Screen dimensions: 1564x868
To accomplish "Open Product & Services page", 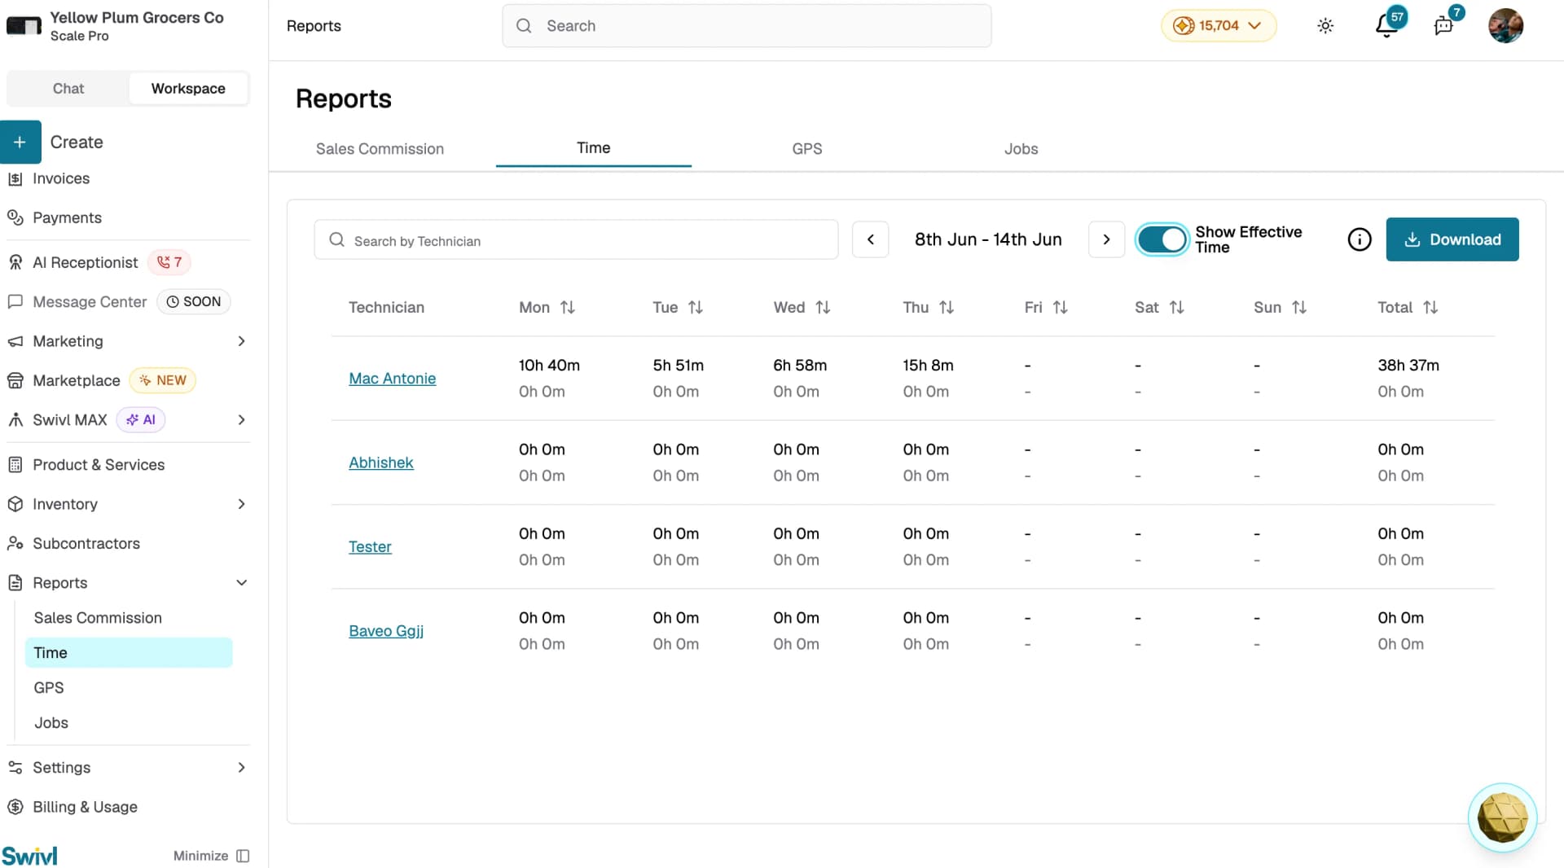I will coord(99,464).
